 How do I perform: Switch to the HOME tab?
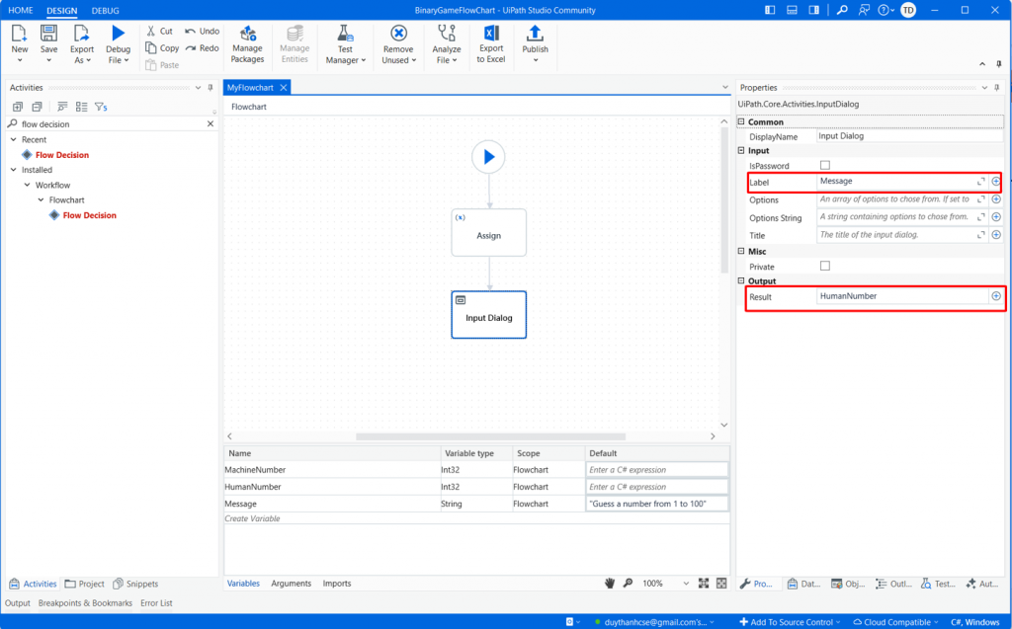(21, 10)
